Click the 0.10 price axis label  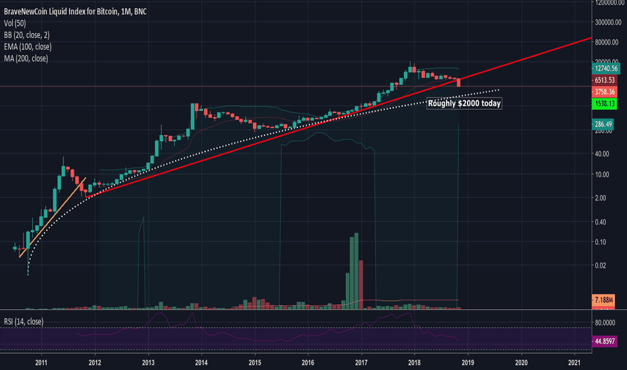tap(601, 242)
